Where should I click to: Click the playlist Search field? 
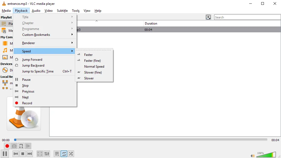pyautogui.click(x=247, y=17)
